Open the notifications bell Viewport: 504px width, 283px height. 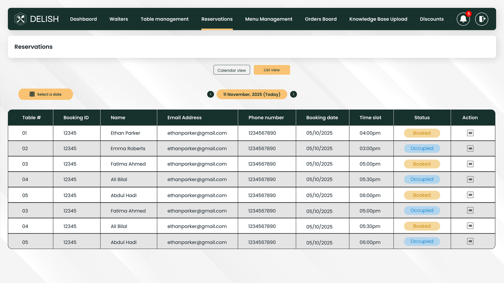pyautogui.click(x=463, y=19)
